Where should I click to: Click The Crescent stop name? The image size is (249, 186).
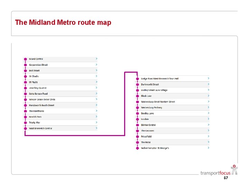(148, 131)
